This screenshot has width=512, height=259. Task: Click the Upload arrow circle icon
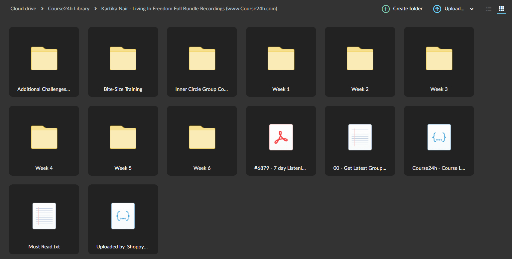[437, 9]
